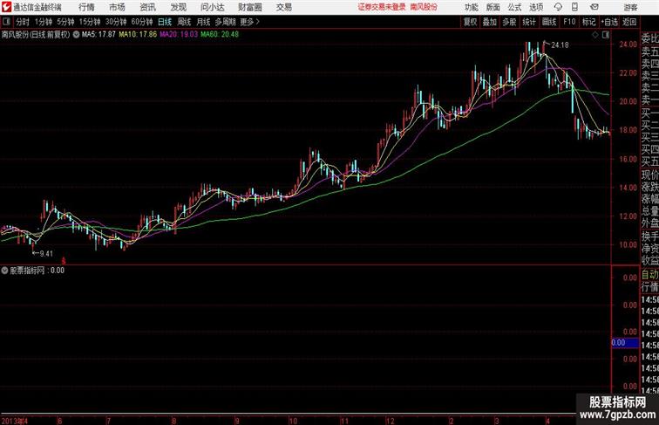Click the headset customer service icon
The width and height of the screenshot is (659, 425).
pyautogui.click(x=558, y=7)
